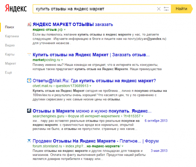The width and height of the screenshot is (196, 167).
Task: Switch to Картинки search section
Action: pos(12,36)
